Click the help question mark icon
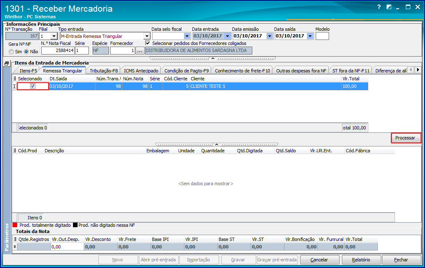Screen dimensions: 425x268 pos(379,7)
